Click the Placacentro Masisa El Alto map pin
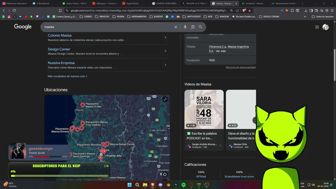The image size is (336, 189). point(82,105)
